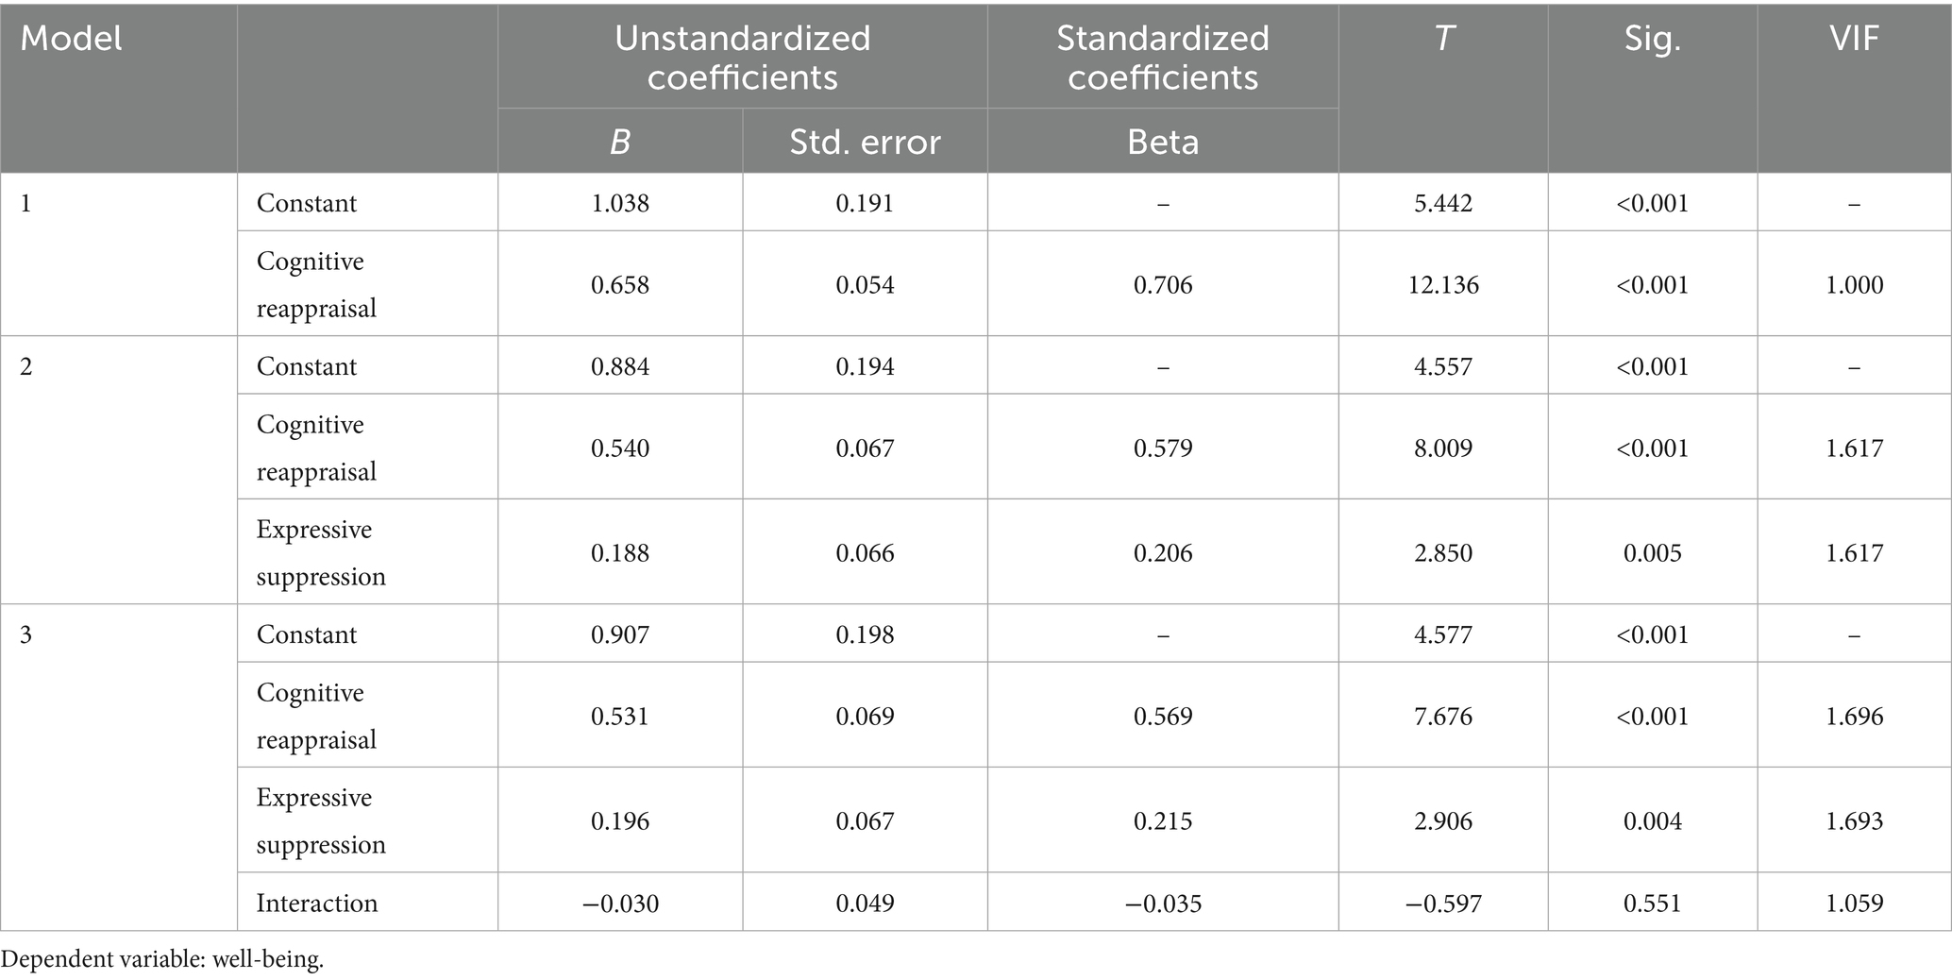Screen dimensions: 1952x980
Task: Click the Sig. column header
Action: [x=1652, y=39]
